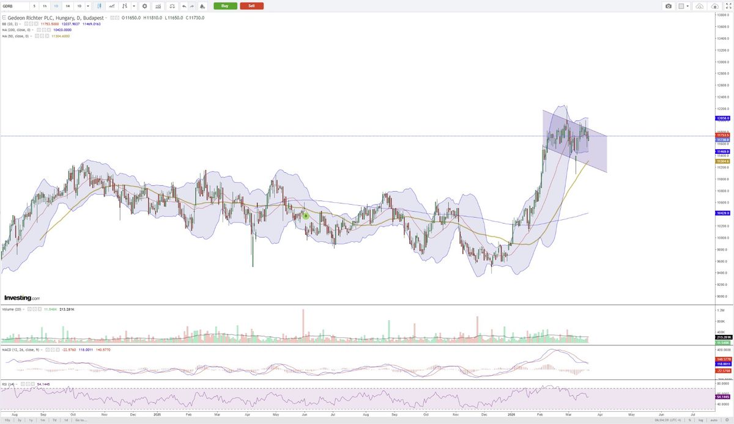Click the GDRB symbol search field

pyautogui.click(x=13, y=6)
